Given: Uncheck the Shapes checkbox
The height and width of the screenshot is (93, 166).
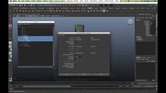Looking at the screenshot, I should 75,44.
